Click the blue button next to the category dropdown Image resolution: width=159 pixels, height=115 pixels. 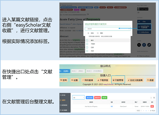click(x=90, y=98)
